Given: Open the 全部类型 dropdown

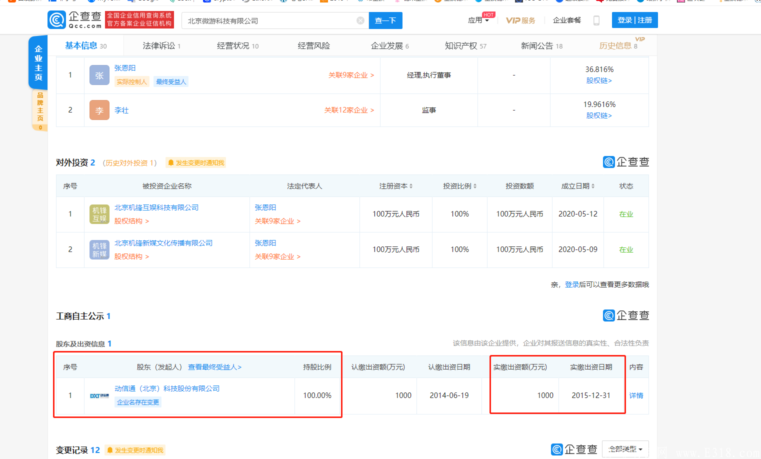Looking at the screenshot, I should (625, 449).
